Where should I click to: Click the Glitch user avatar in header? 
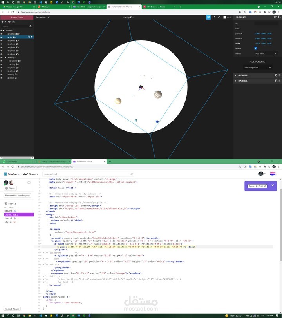point(261,174)
